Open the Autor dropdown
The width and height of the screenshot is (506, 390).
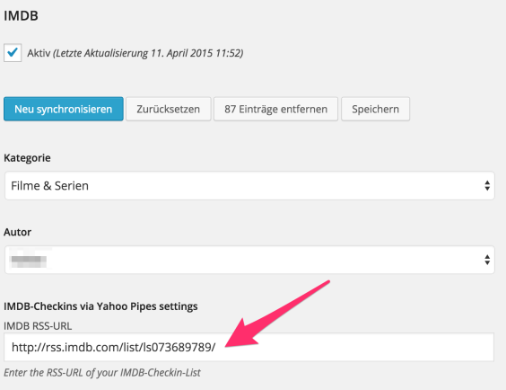[249, 260]
